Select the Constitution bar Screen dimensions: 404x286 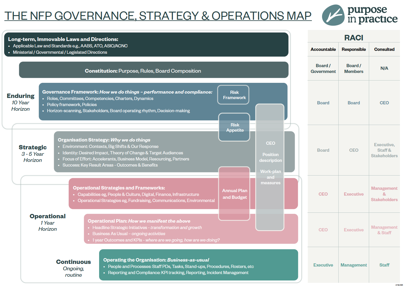pyautogui.click(x=154, y=70)
